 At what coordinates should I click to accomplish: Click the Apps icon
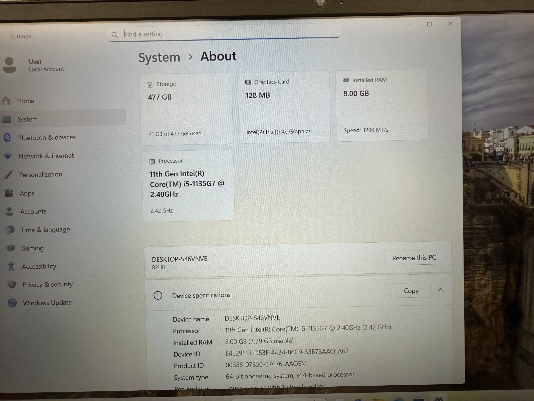click(9, 193)
